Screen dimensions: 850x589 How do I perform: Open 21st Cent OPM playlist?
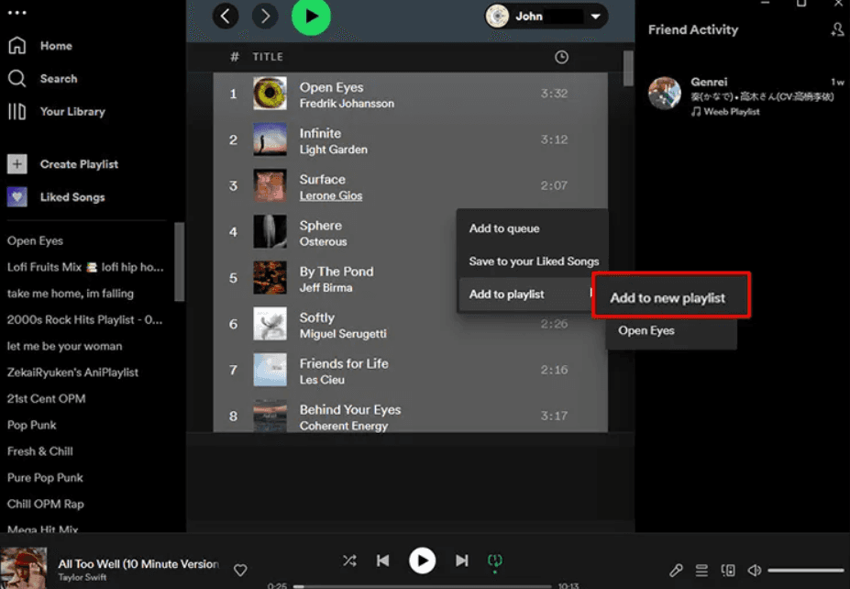click(x=46, y=399)
